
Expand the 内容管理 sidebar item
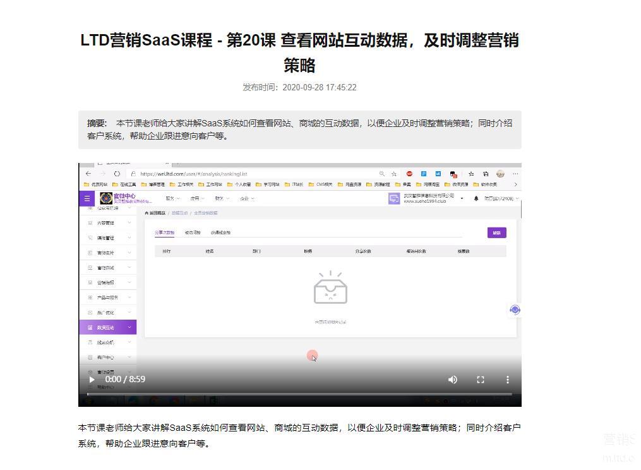click(x=107, y=223)
